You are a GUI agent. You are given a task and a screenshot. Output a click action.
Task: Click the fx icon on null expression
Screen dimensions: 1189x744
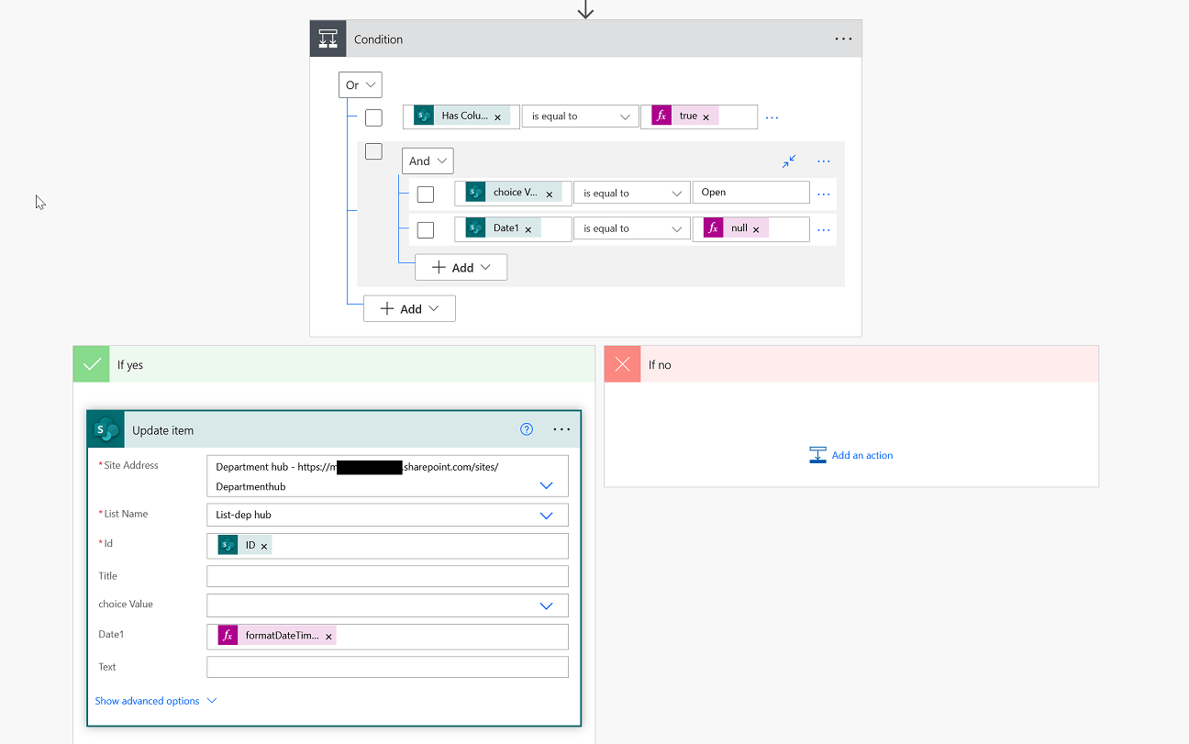tap(713, 228)
